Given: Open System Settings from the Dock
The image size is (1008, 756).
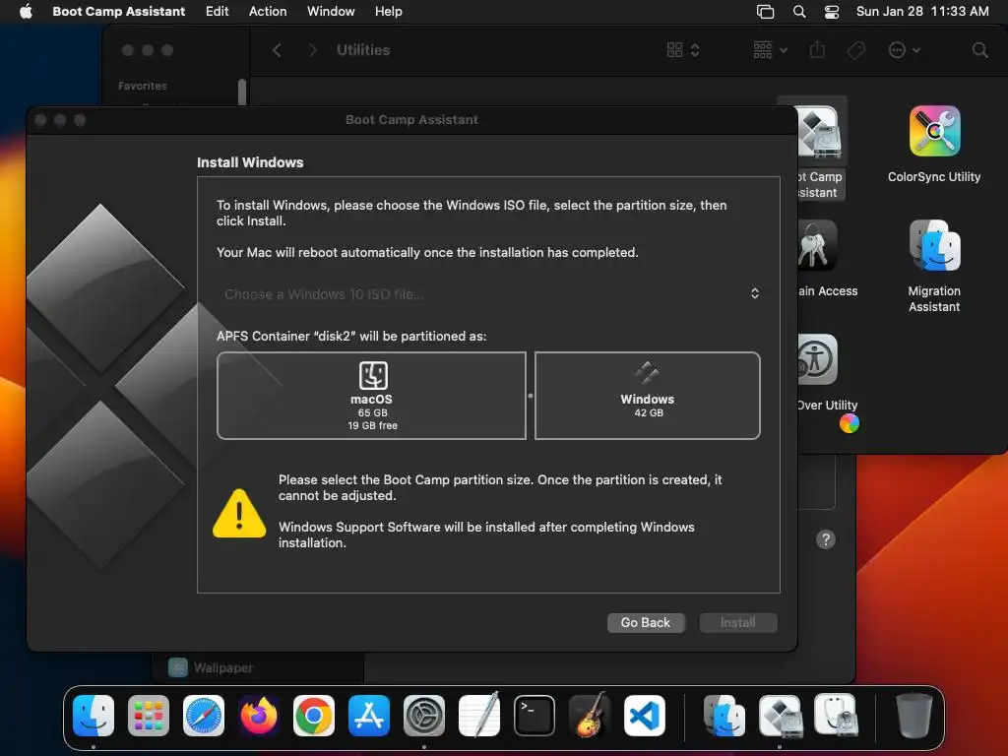Looking at the screenshot, I should (423, 715).
